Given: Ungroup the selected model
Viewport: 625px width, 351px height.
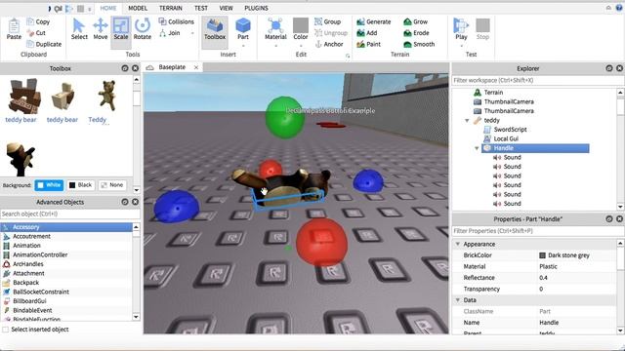Looking at the screenshot, I should pos(331,33).
